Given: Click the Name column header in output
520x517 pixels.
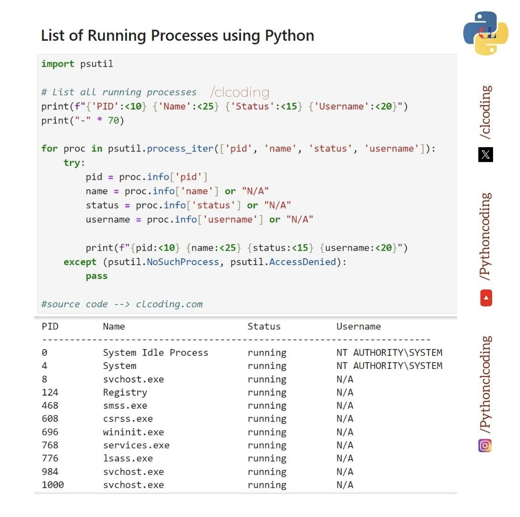Looking at the screenshot, I should tap(114, 327).
